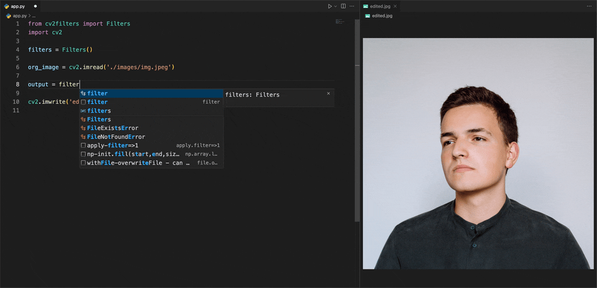597x288 pixels.
Task: Open More Actions in the image preview pane
Action: 589,6
